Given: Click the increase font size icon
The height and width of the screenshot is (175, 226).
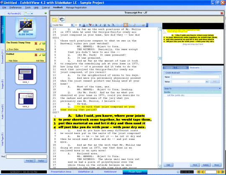Looking at the screenshot, I should [113, 25].
